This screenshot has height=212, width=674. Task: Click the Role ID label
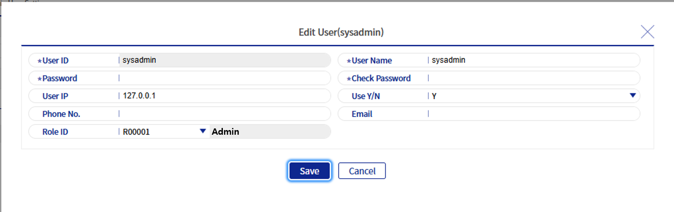tap(55, 132)
